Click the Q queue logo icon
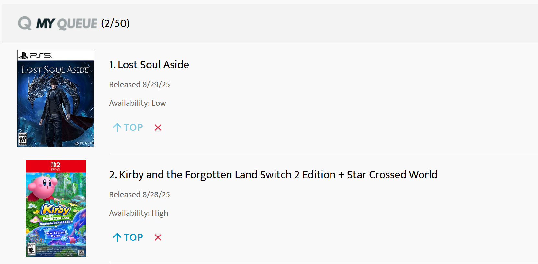 tap(25, 23)
